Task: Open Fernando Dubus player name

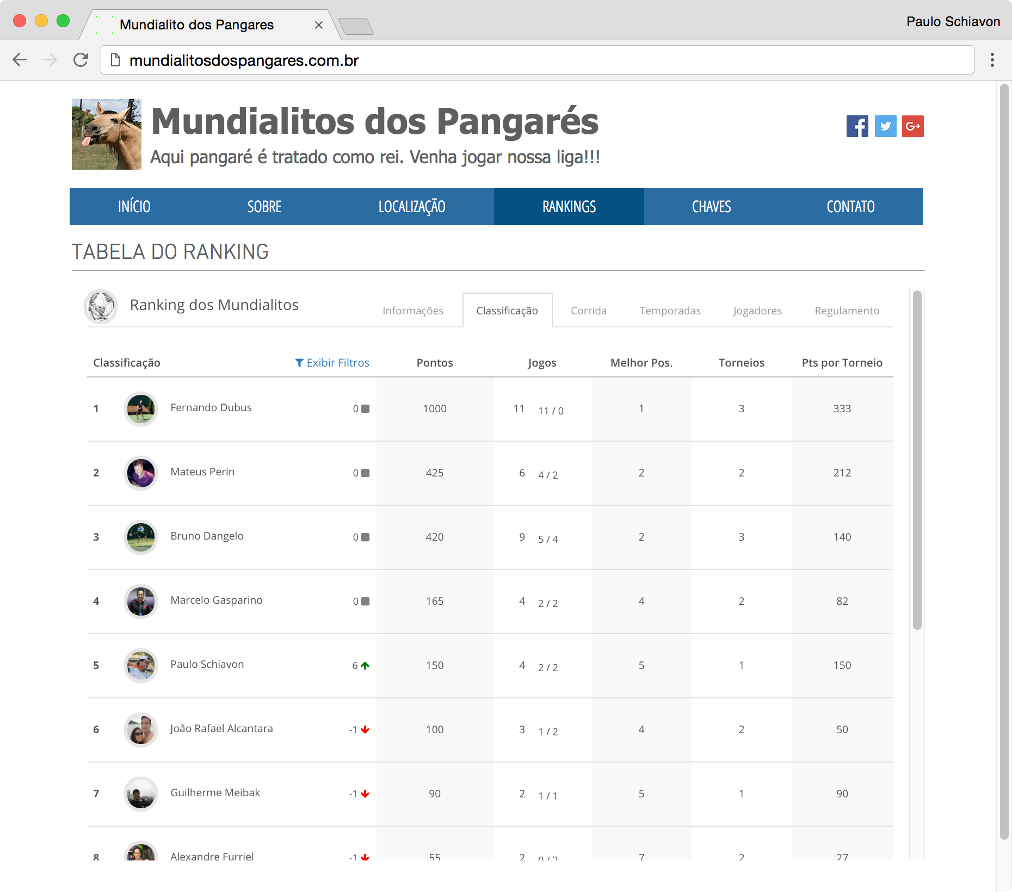Action: coord(211,407)
